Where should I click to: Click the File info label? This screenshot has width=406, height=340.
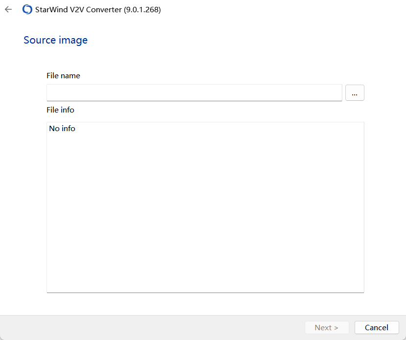(x=60, y=110)
